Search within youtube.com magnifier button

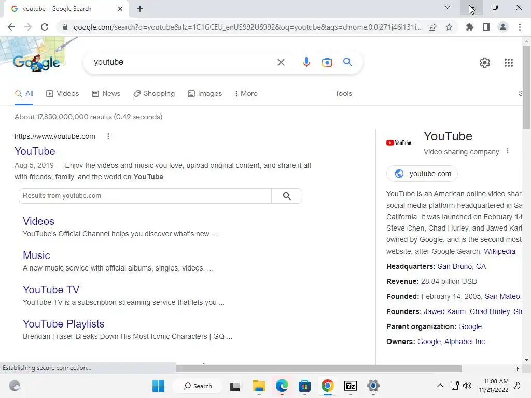(287, 196)
